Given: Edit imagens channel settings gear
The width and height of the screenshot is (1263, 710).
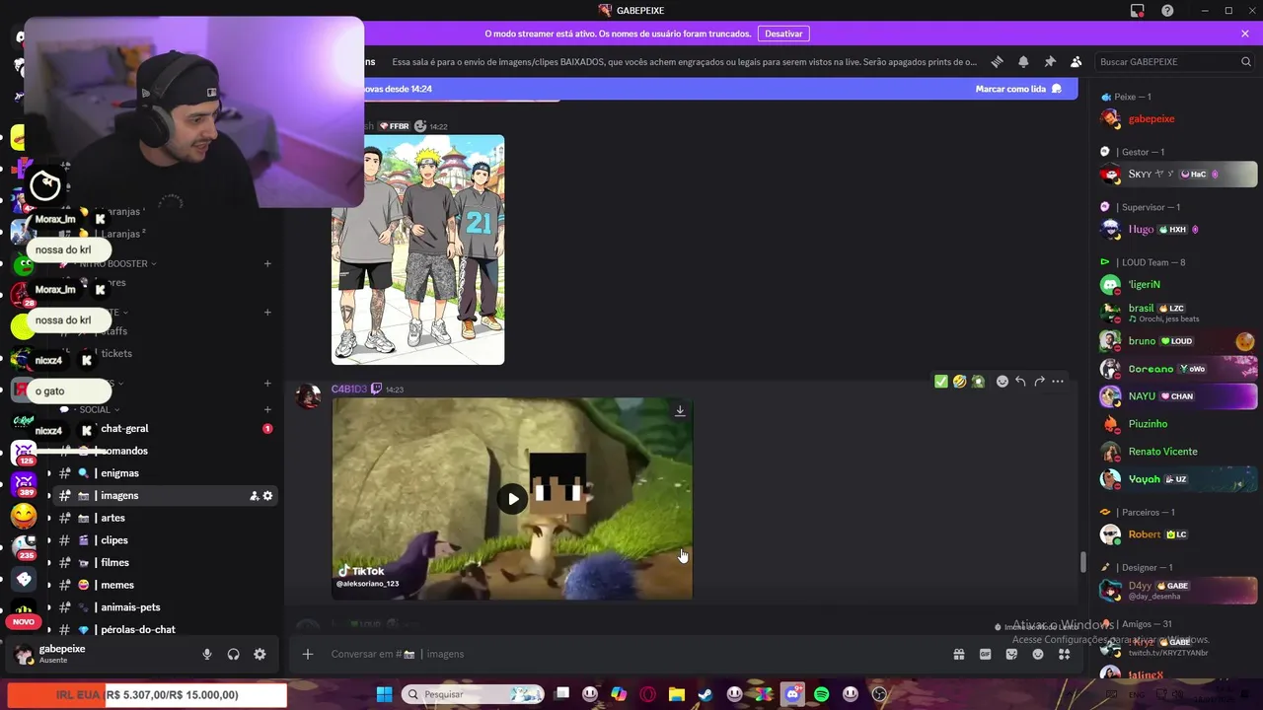Looking at the screenshot, I should [267, 496].
